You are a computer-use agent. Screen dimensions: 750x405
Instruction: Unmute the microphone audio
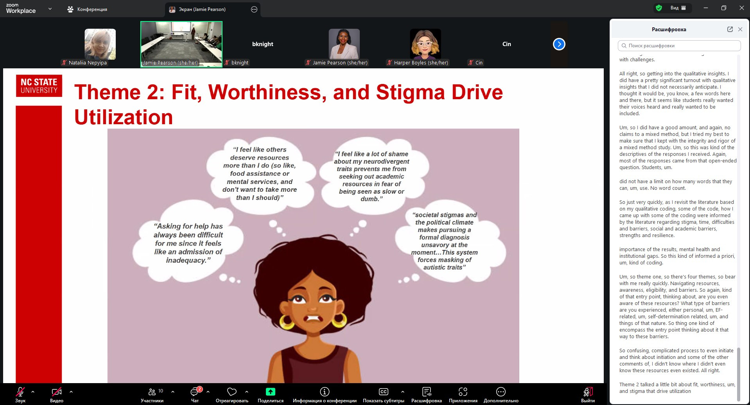tap(20, 392)
